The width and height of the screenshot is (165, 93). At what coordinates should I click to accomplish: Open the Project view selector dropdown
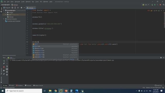coord(7,8)
